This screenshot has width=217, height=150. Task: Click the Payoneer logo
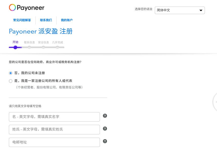[27, 8]
